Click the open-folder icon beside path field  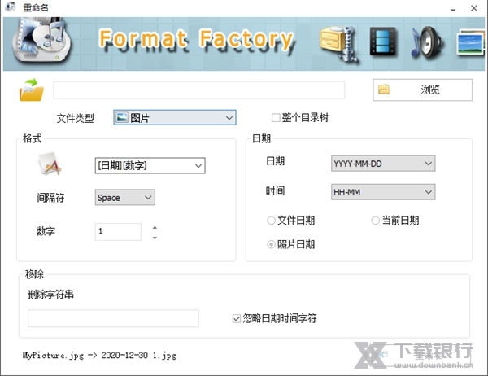[32, 90]
